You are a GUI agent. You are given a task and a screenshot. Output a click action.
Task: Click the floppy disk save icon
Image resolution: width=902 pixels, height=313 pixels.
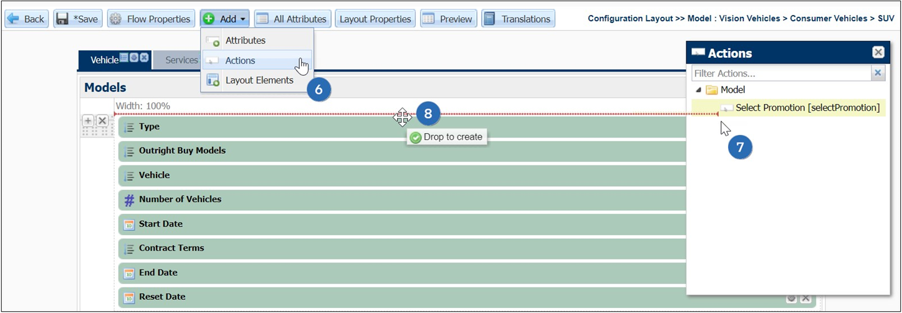click(62, 19)
